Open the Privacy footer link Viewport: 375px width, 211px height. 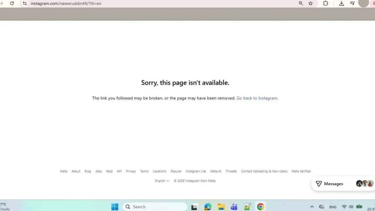click(x=131, y=171)
